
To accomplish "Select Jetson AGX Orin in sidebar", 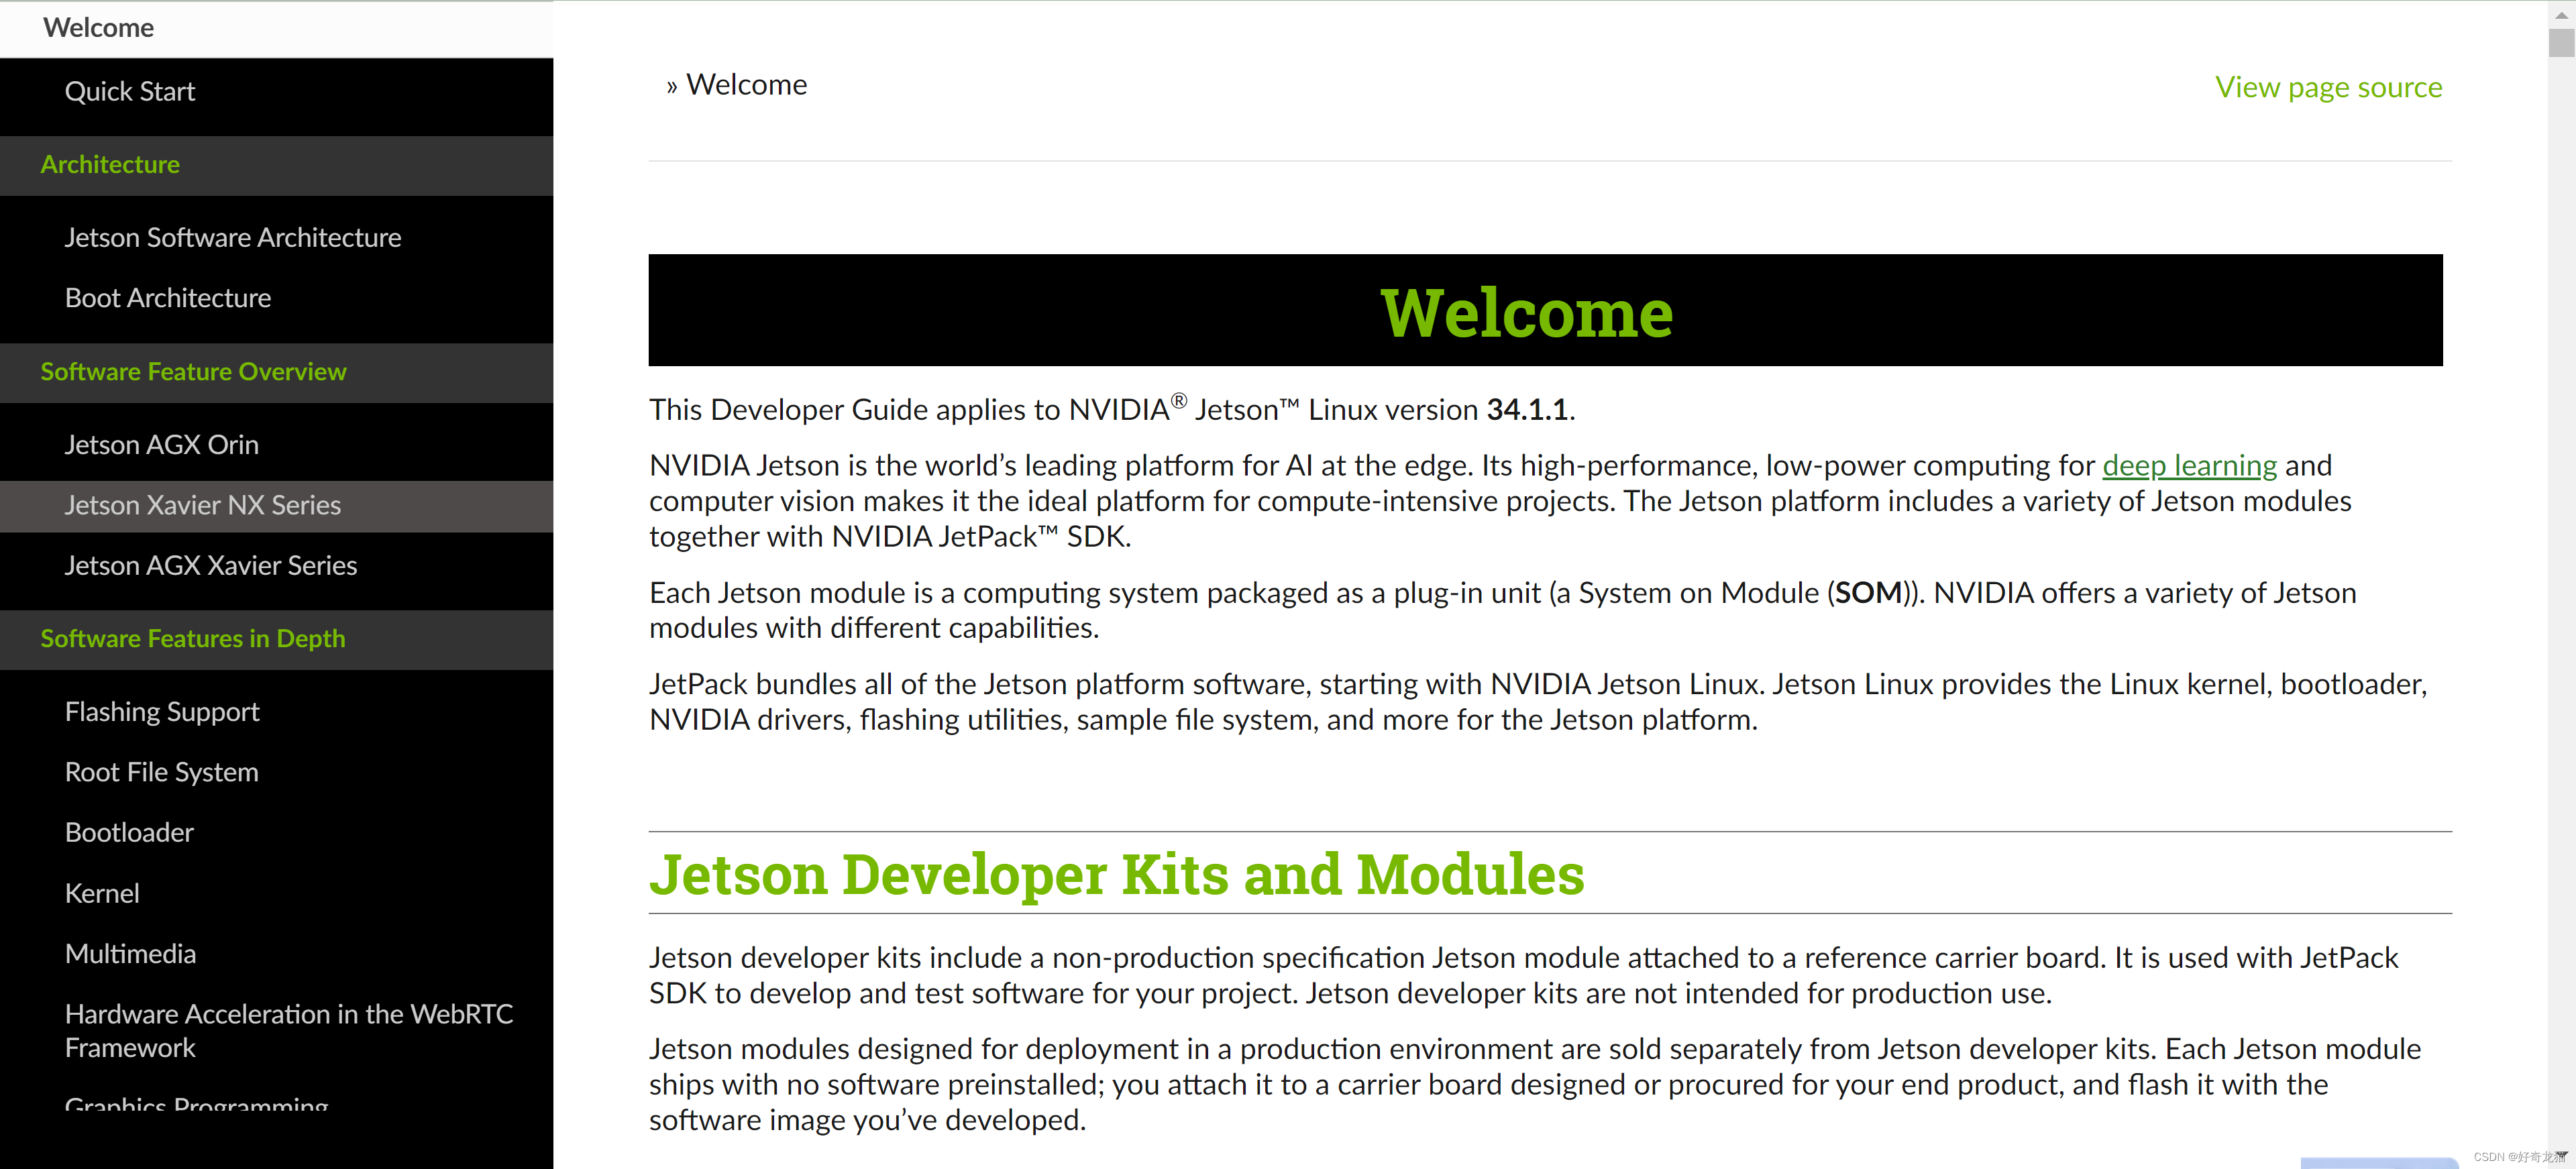I will tap(161, 445).
